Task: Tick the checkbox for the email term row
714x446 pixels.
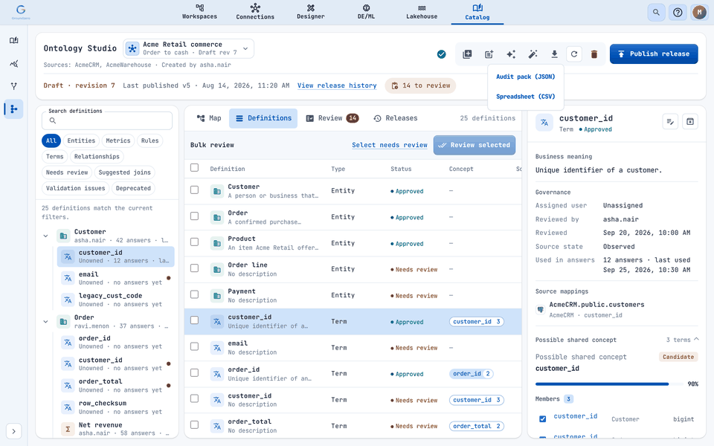Action: pyautogui.click(x=194, y=346)
